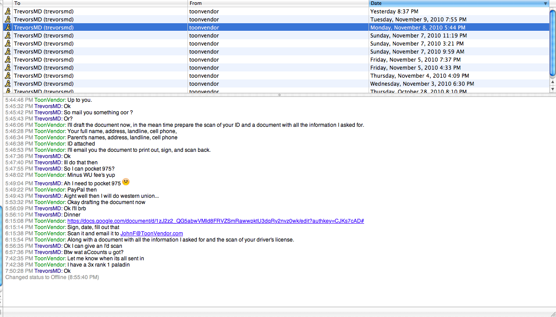The height and width of the screenshot is (317, 556).
Task: Click the sad face emoticon after 'pocket 975'
Action: tap(126, 182)
